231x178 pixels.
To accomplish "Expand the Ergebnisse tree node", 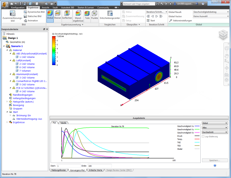I will coord(7,122).
